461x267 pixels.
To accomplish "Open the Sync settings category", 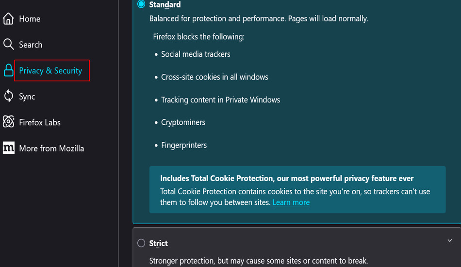I will [27, 97].
